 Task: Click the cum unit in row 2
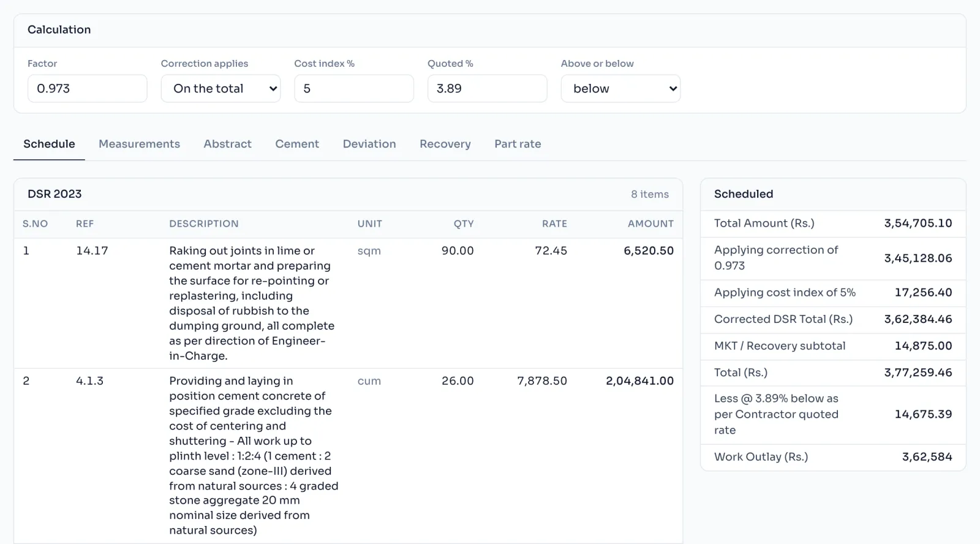369,381
